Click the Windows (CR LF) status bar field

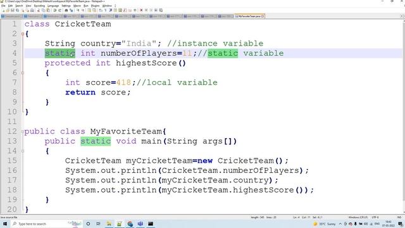[x=358, y=217]
